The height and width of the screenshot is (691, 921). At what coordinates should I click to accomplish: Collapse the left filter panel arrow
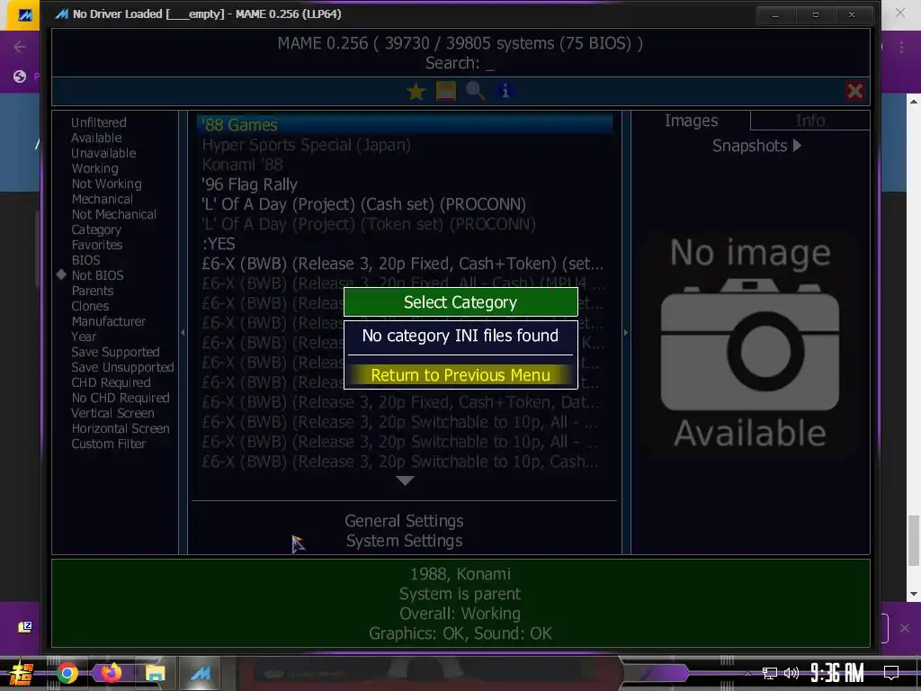183,333
